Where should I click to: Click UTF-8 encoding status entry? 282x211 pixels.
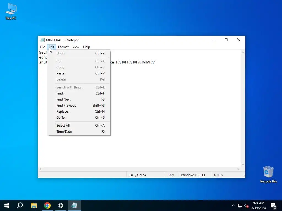click(x=218, y=175)
